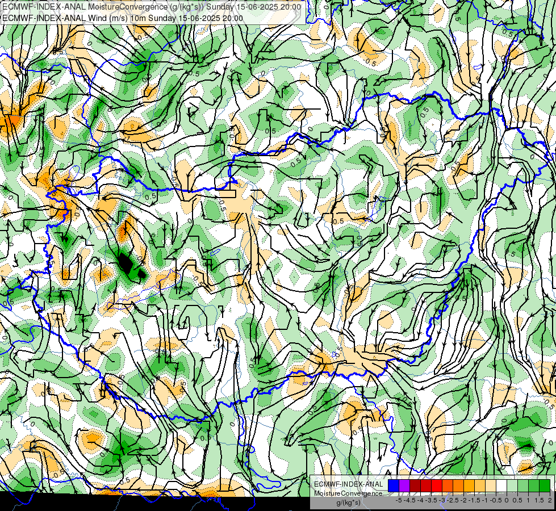Click the -1.5 tick label in legend

[x=474, y=500]
